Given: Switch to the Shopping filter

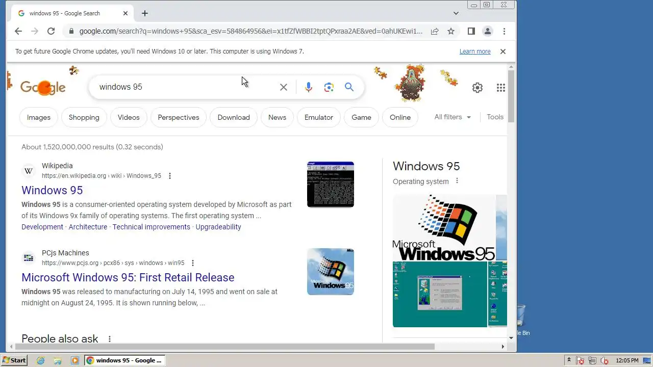Looking at the screenshot, I should 84,117.
